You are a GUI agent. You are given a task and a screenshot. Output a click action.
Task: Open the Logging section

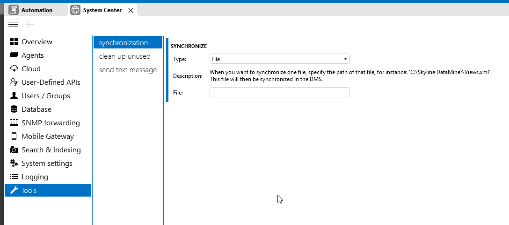pos(35,177)
